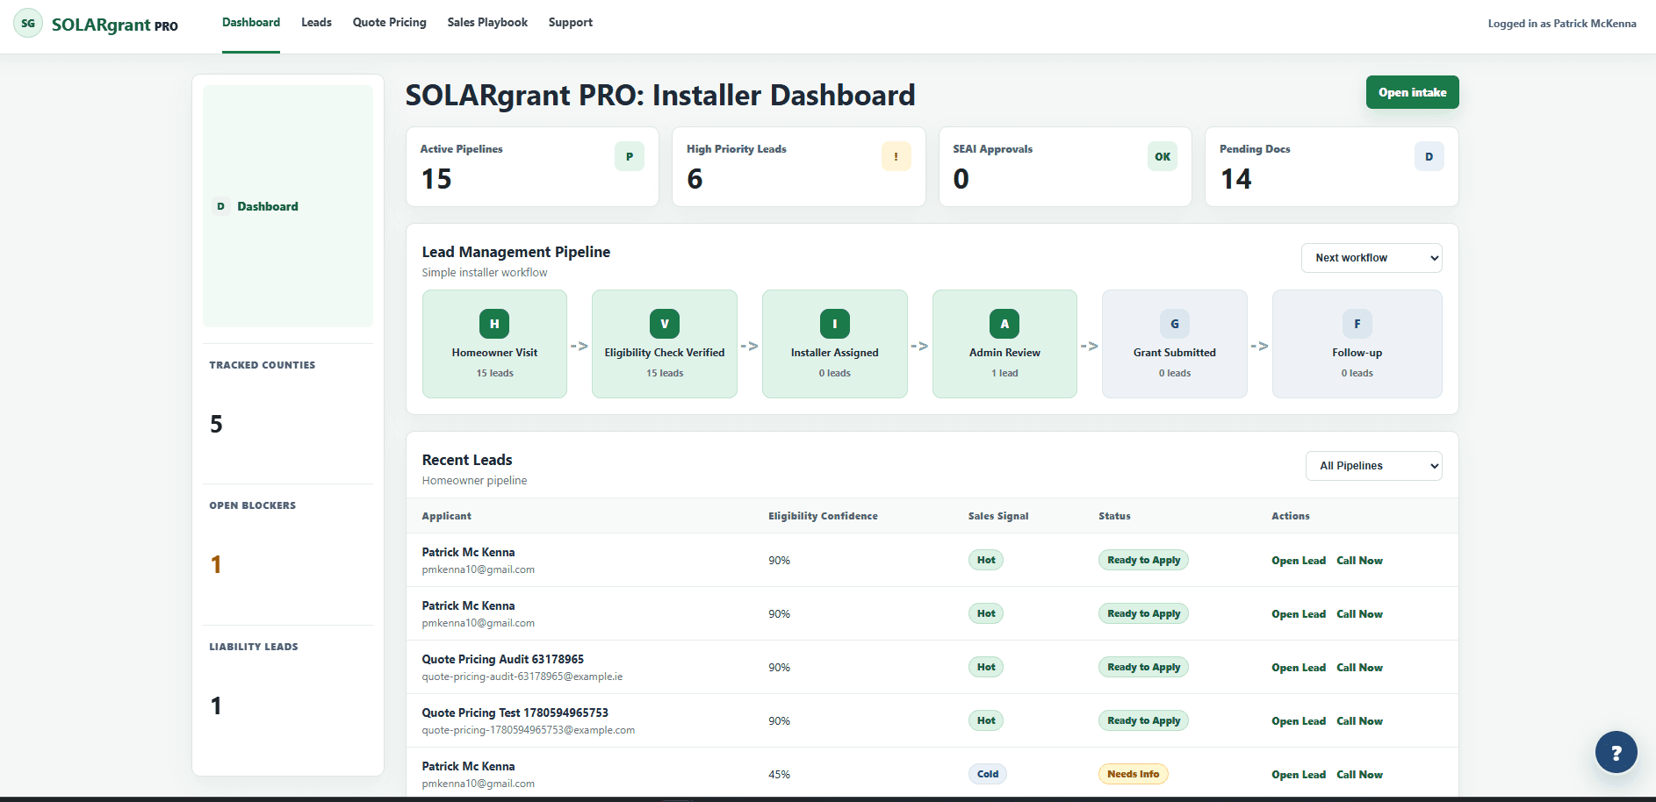Click the Applicant column header
The width and height of the screenshot is (1656, 802).
tap(446, 516)
